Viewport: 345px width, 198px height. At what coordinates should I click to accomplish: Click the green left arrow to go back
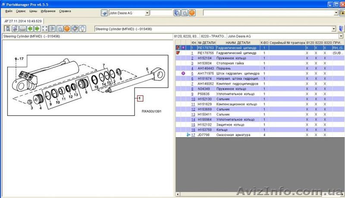(x=30, y=29)
